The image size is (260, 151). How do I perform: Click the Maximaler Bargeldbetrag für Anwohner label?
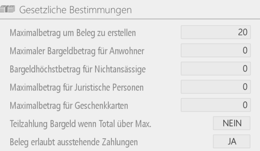tap(77, 51)
